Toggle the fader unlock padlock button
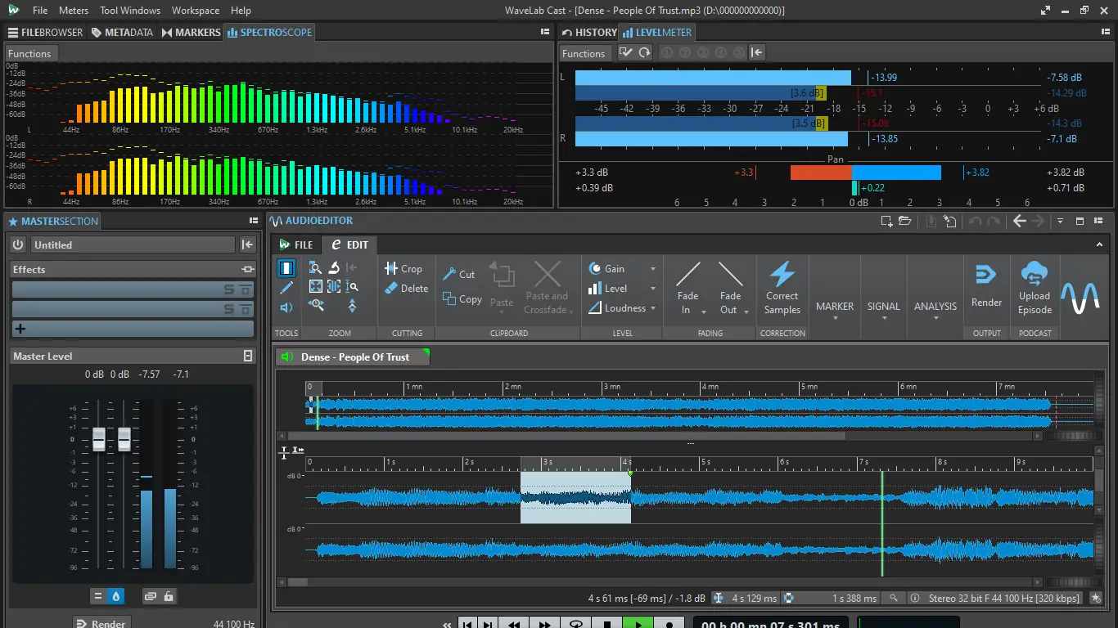The width and height of the screenshot is (1118, 628). [169, 596]
